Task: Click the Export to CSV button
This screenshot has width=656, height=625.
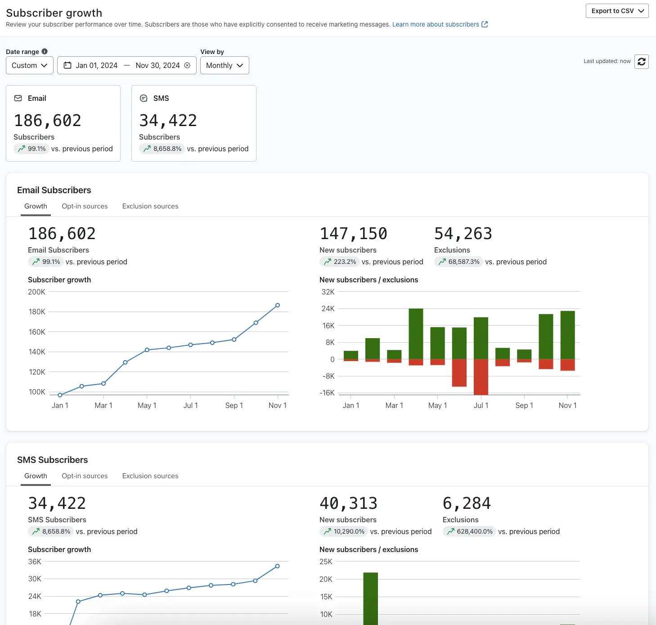Action: tap(613, 11)
